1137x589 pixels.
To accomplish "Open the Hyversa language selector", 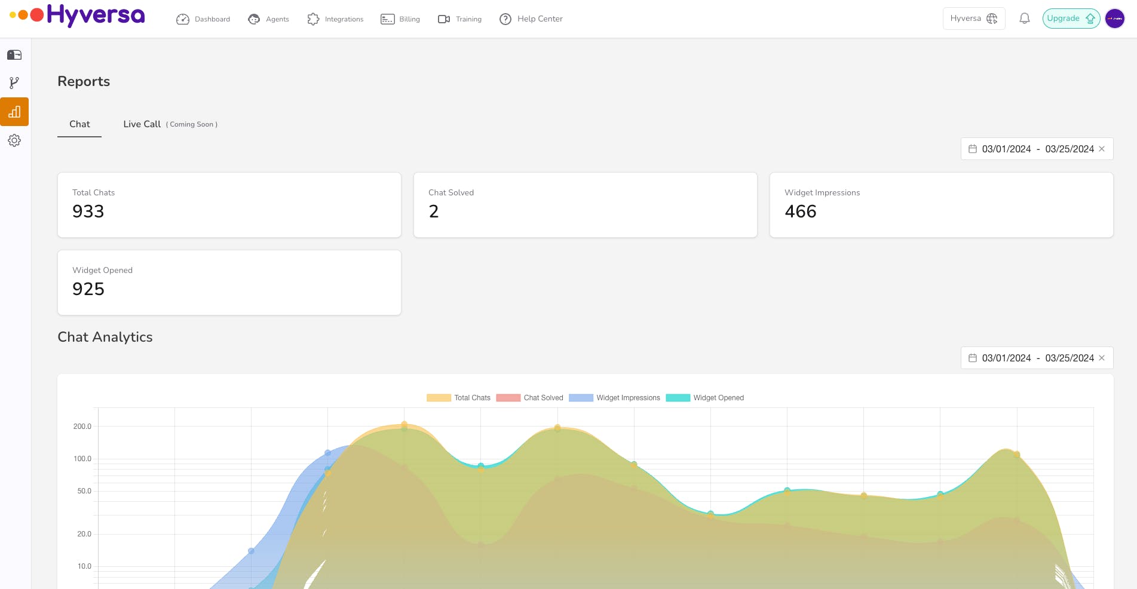I will [974, 19].
